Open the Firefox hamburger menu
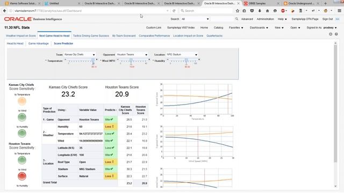This screenshot has width=344, height=193. coord(339,11)
